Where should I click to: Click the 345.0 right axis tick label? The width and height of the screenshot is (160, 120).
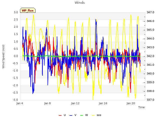(x=150, y=30)
